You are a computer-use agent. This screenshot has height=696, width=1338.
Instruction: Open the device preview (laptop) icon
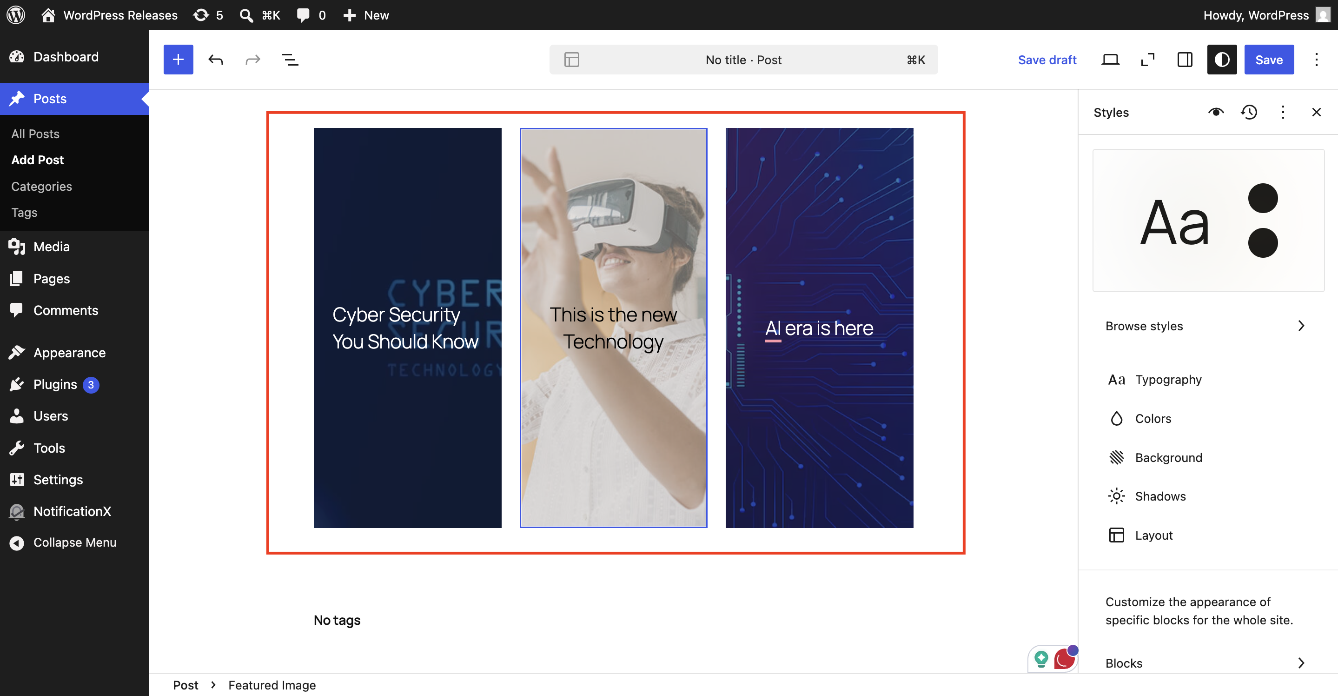(1110, 60)
